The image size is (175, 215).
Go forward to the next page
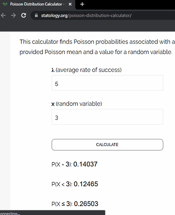point(13,15)
